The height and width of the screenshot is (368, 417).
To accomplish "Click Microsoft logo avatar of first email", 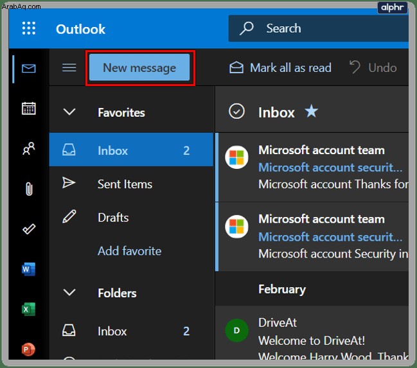I will [236, 157].
